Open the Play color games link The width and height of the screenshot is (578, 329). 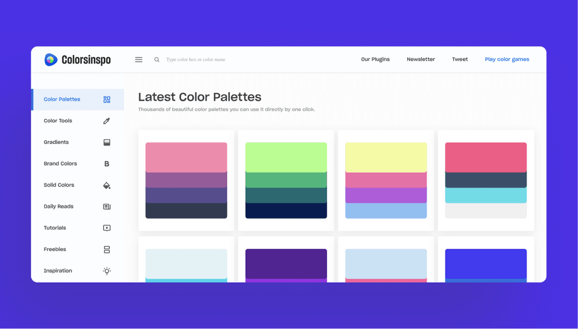pos(507,59)
